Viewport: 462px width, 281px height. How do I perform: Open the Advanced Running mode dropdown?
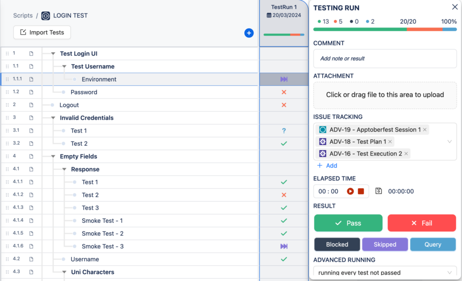tap(384, 272)
